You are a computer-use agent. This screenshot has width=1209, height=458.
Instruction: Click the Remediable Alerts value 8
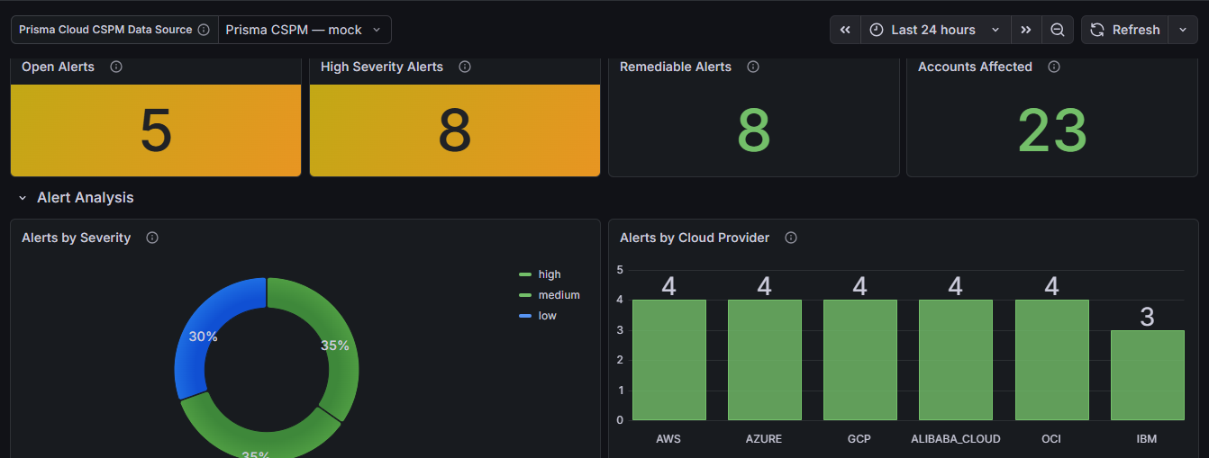click(754, 131)
